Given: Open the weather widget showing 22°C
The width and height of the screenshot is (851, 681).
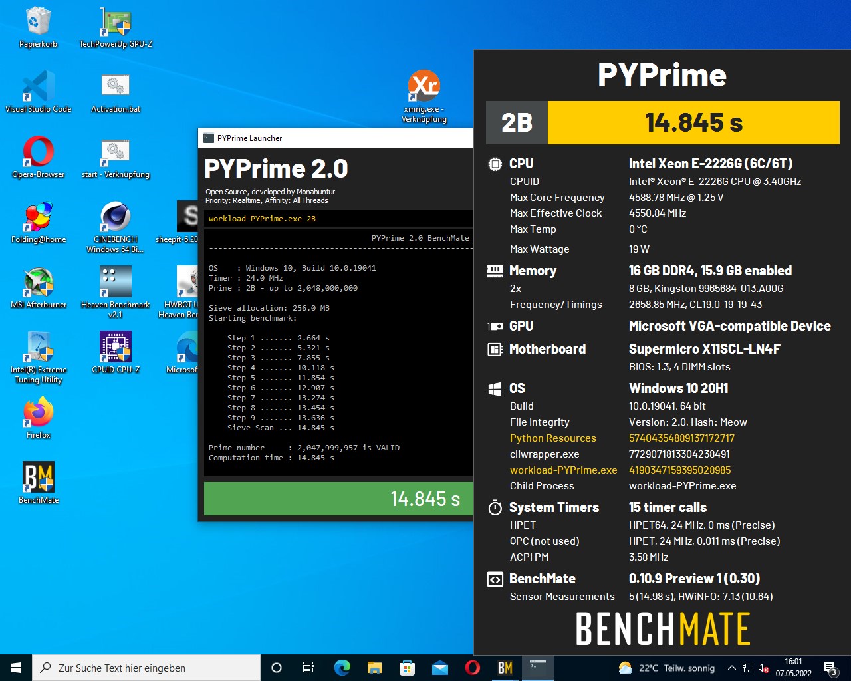Looking at the screenshot, I should click(667, 668).
